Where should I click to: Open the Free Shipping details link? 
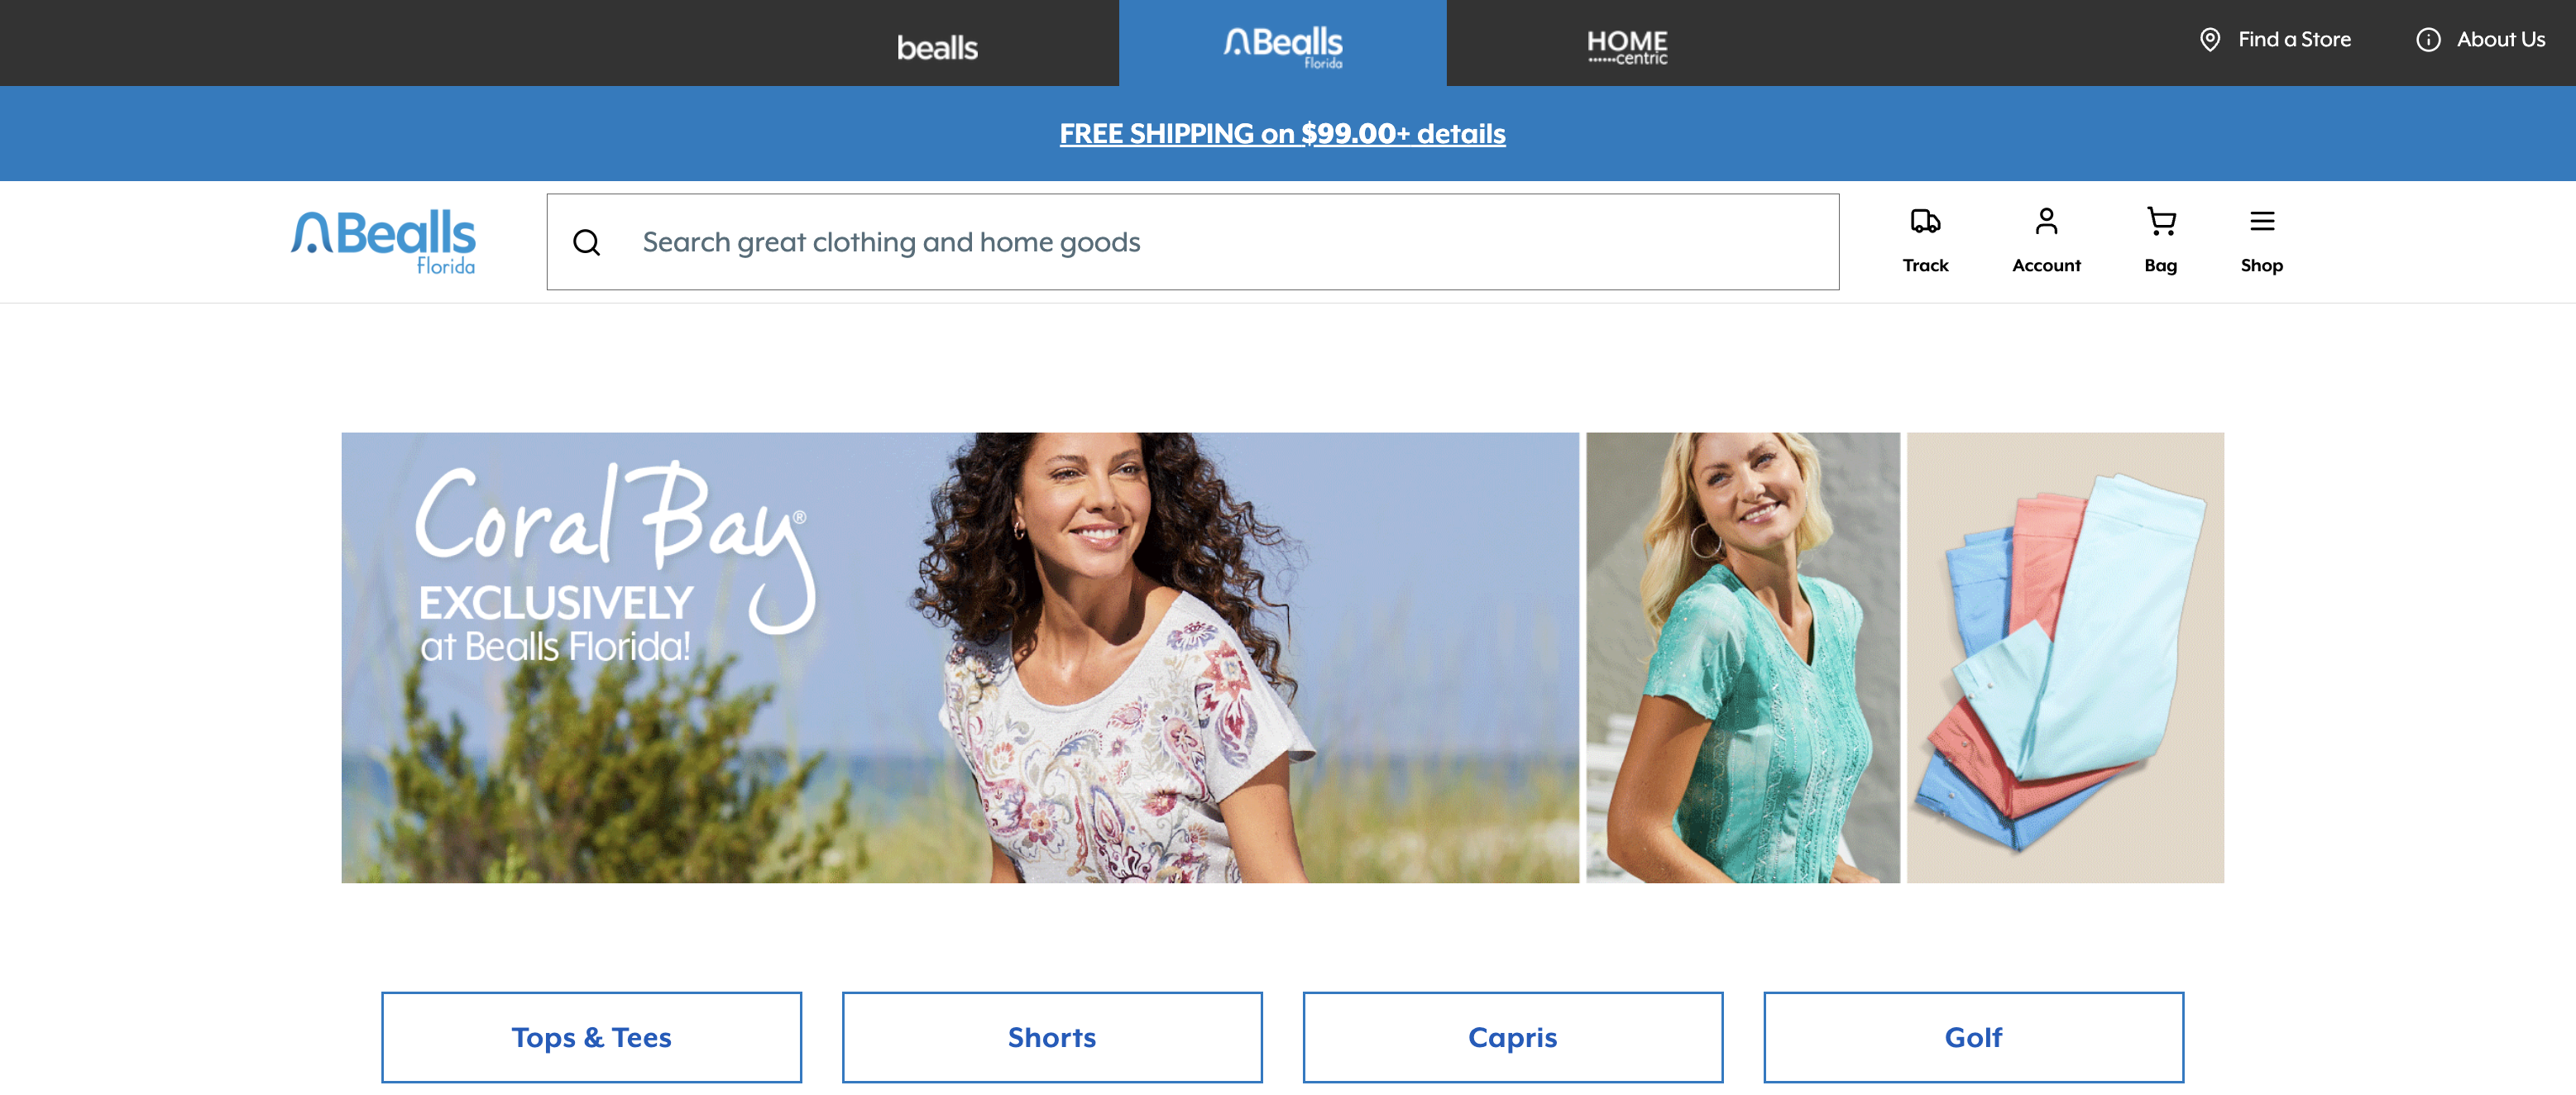point(1282,134)
